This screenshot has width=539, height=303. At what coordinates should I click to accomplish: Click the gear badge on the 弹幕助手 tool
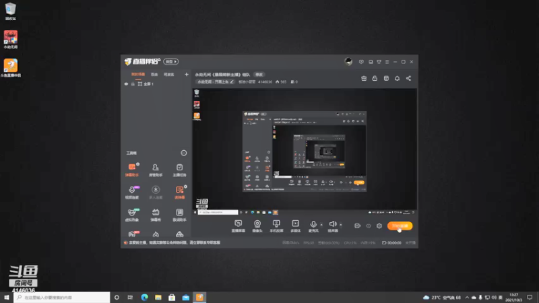137,164
